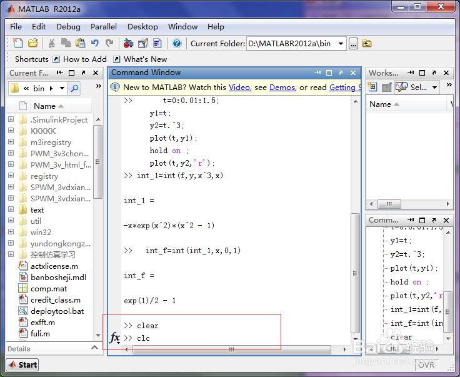Open the Window menu
This screenshot has height=377, width=460.
coord(182,27)
